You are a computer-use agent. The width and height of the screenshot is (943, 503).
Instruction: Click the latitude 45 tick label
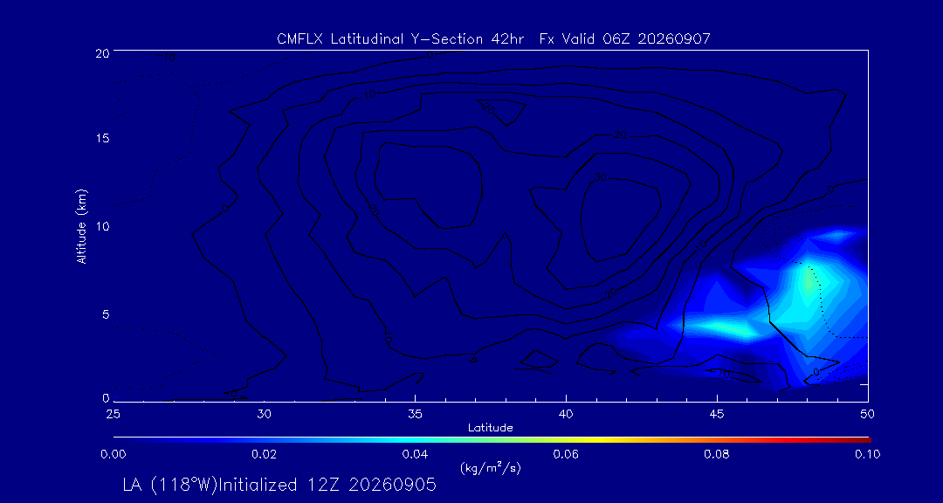[717, 413]
